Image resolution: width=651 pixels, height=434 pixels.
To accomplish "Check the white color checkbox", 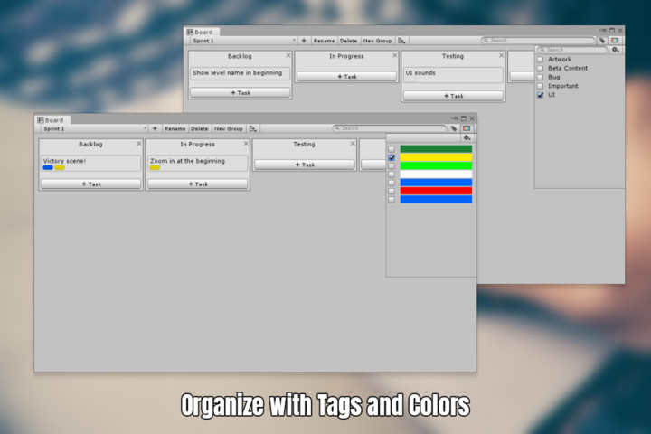I will 392,175.
